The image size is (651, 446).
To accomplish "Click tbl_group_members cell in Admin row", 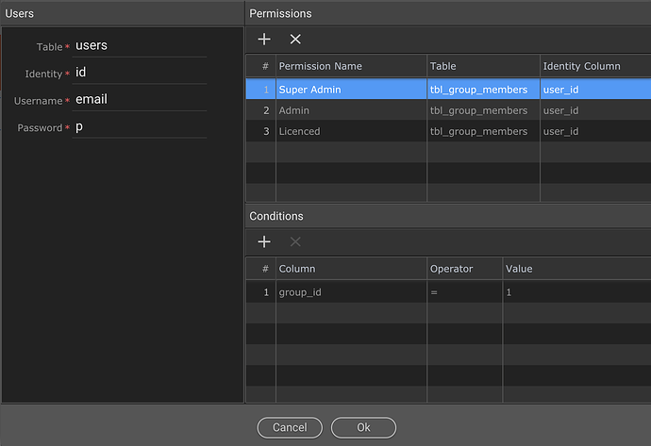I will [483, 110].
